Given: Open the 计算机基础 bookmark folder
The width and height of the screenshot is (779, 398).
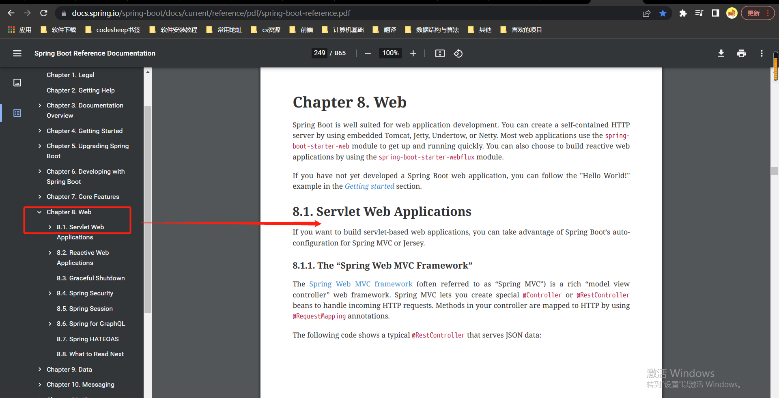Looking at the screenshot, I should click(x=343, y=30).
